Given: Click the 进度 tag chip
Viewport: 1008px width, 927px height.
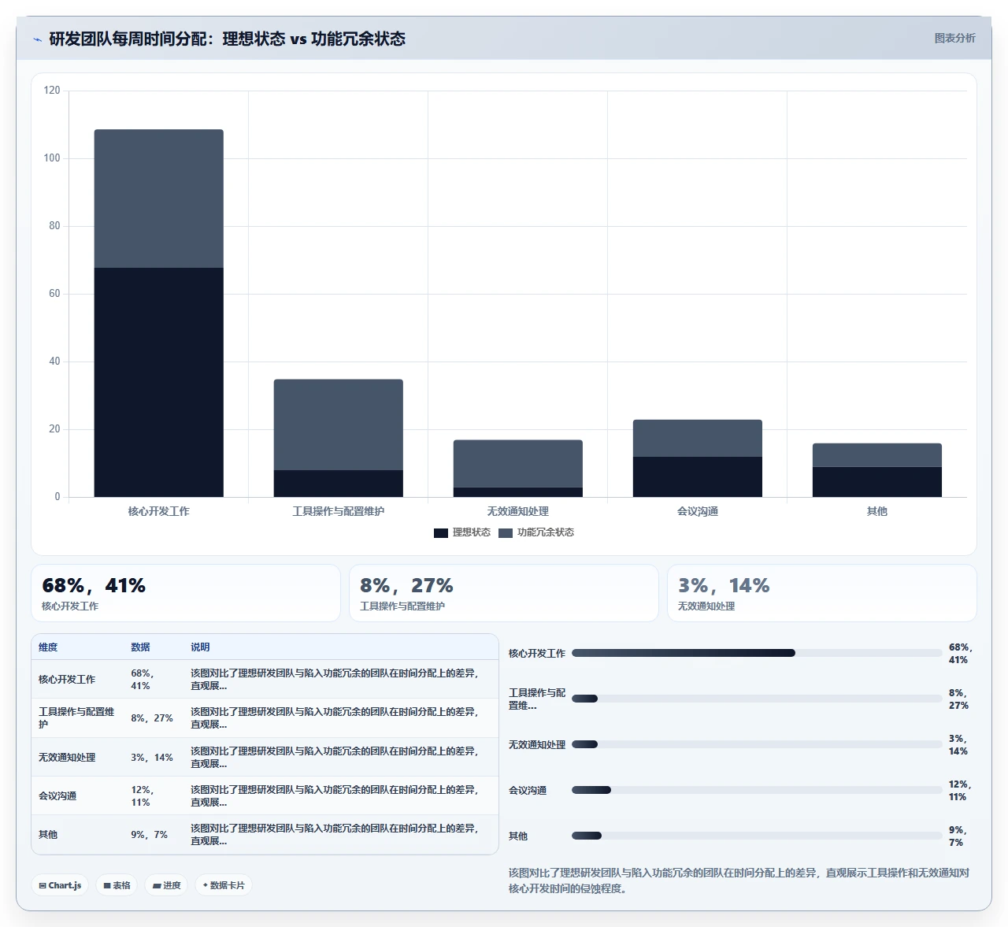Looking at the screenshot, I should pos(166,885).
